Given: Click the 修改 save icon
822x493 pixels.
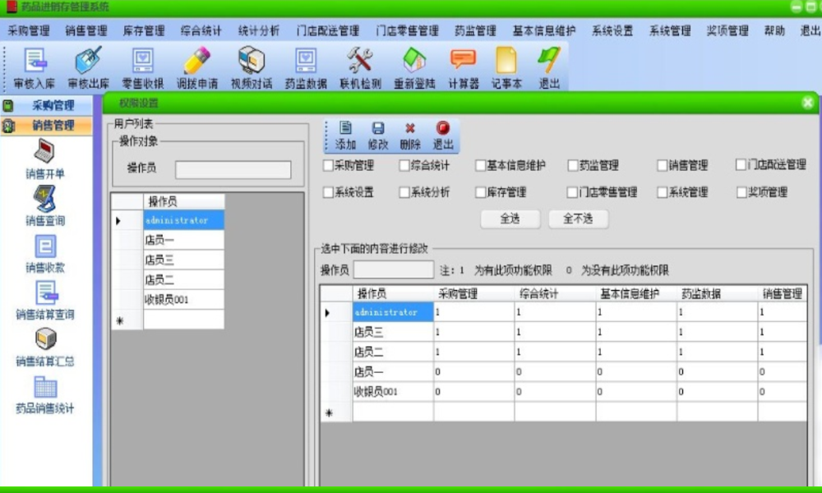Looking at the screenshot, I should click(x=378, y=136).
